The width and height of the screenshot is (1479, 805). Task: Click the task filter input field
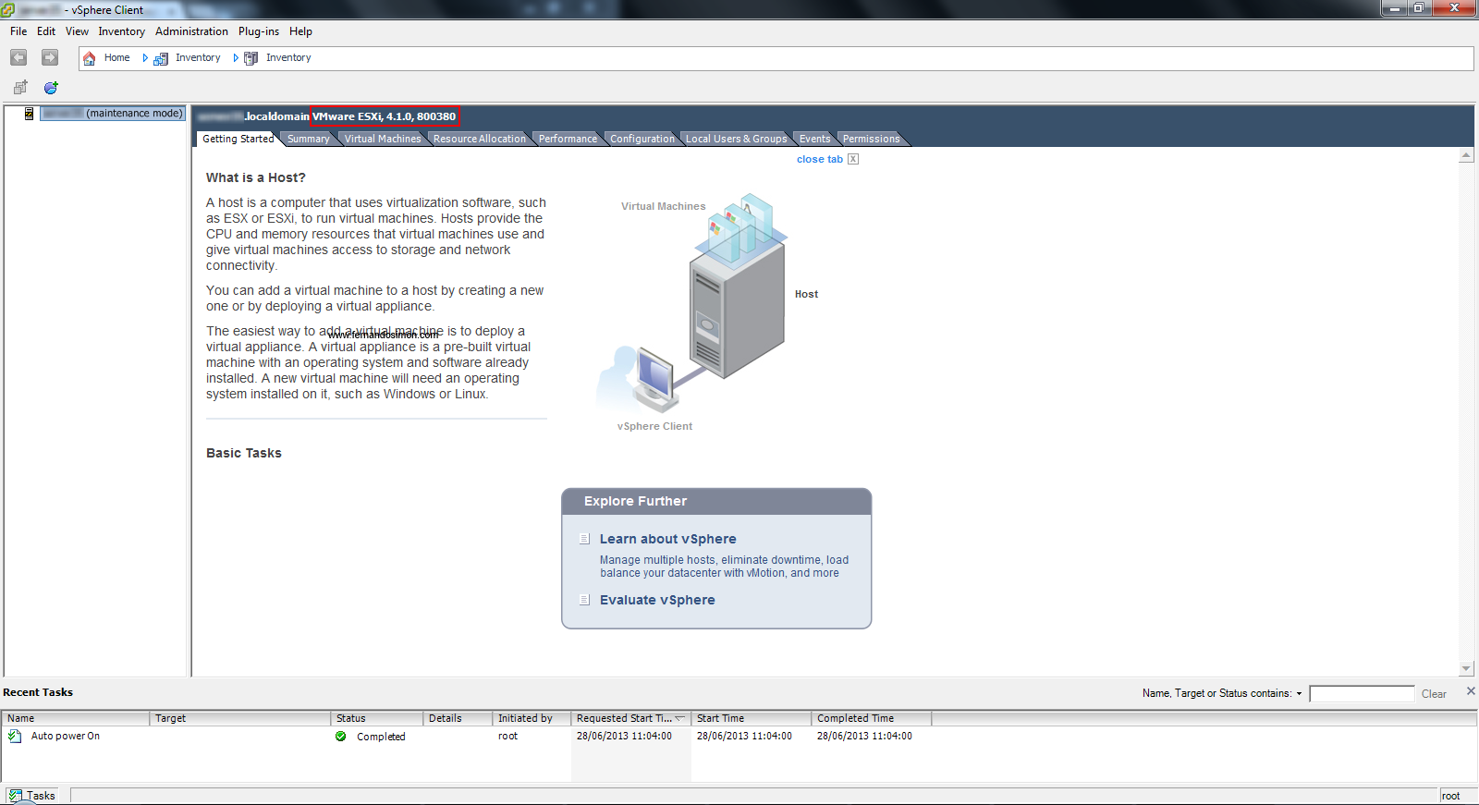(x=1362, y=694)
